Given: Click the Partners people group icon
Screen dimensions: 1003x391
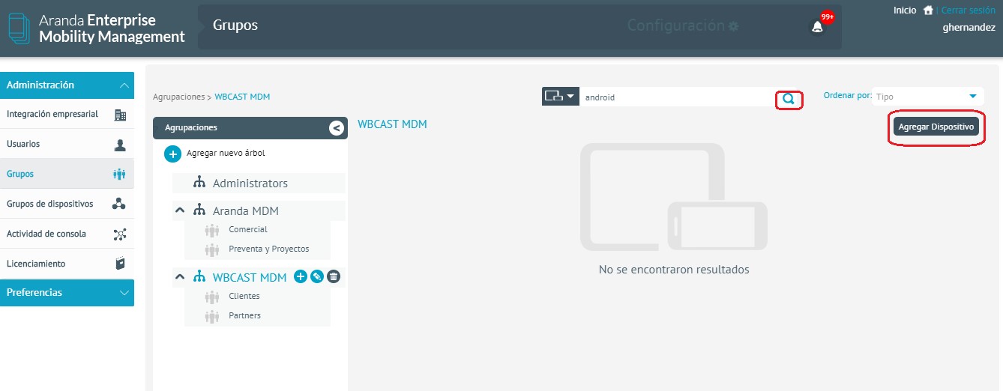Looking at the screenshot, I should point(211,317).
